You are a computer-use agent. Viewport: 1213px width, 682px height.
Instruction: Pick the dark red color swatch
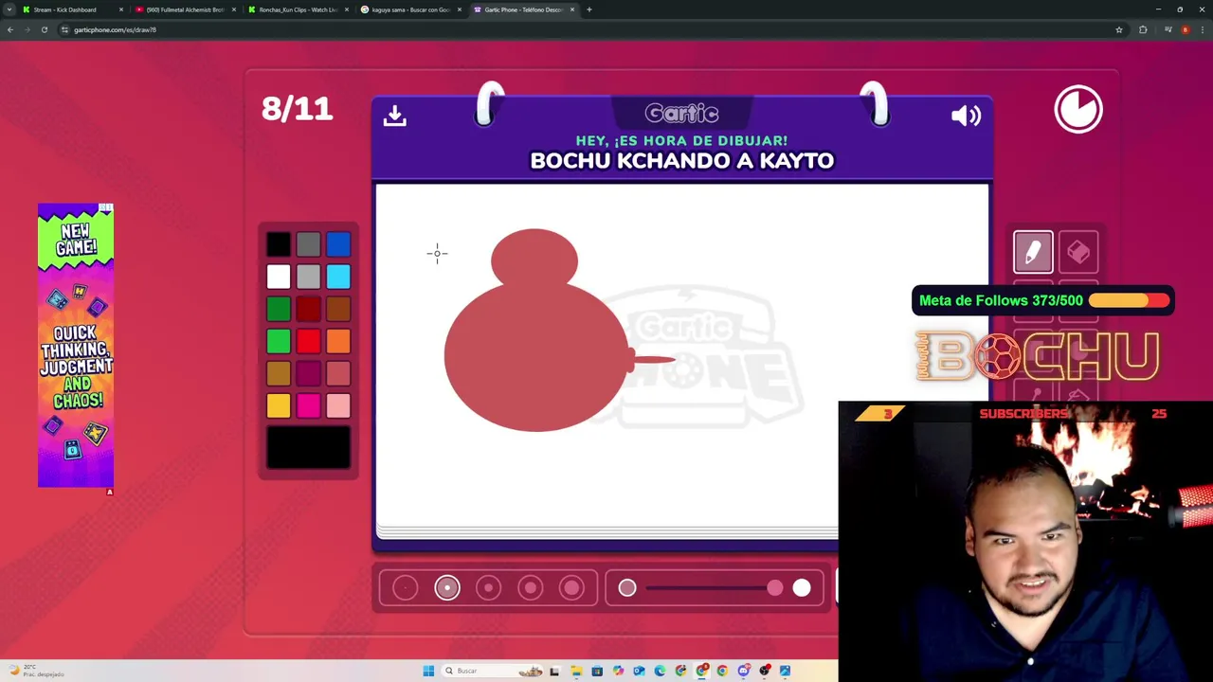click(x=308, y=309)
